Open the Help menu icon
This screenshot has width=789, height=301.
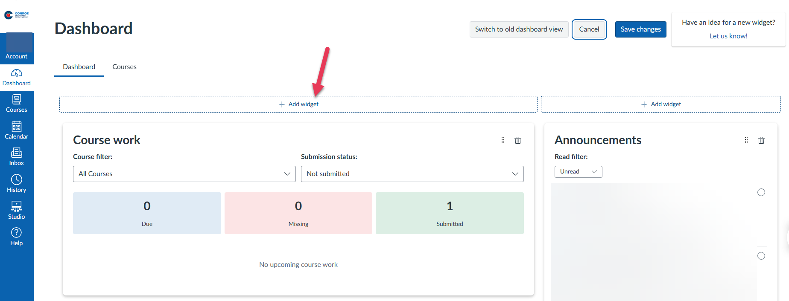(x=16, y=237)
